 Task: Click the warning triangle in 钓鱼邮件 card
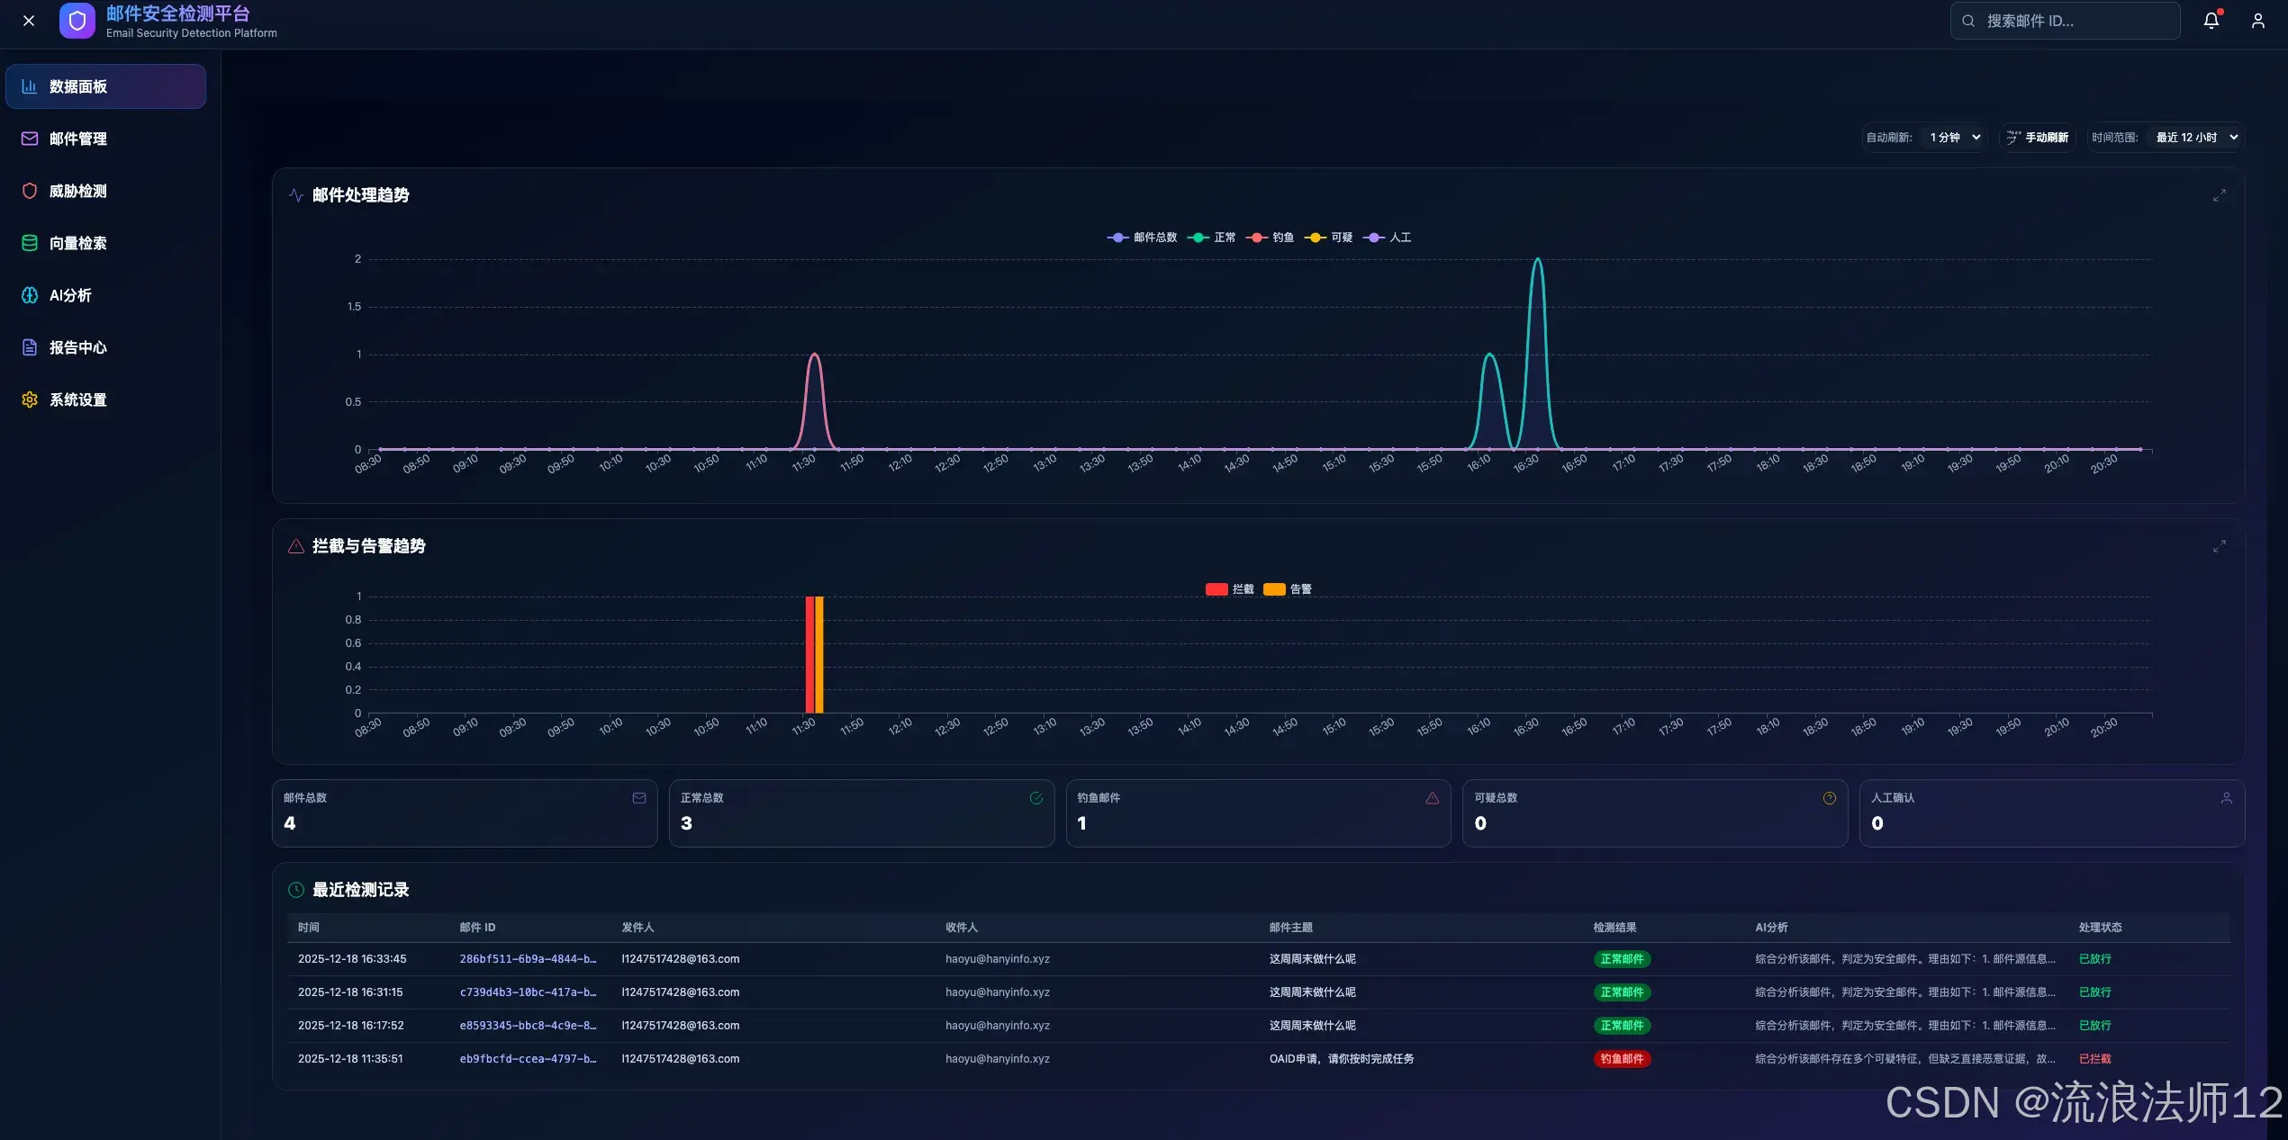click(1433, 798)
